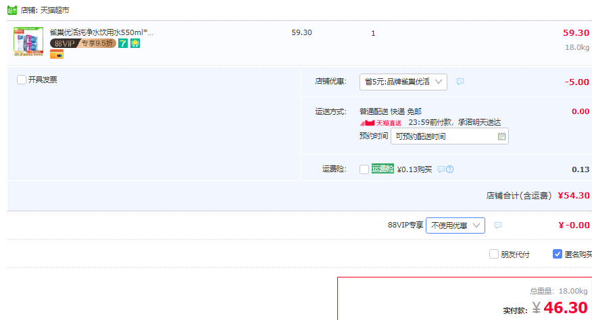Click the 总重量: 18.00kg text
This screenshot has width=592, height=320.
(x=559, y=291)
